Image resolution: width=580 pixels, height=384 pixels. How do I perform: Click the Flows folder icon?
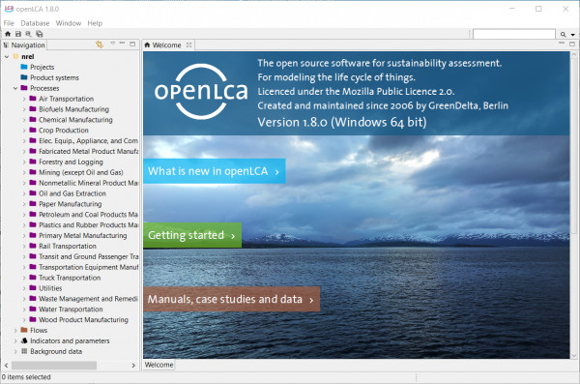[x=24, y=330]
